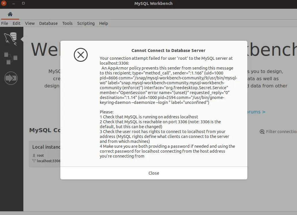Select the MySQL connections dolphin sidebar icon

[x=11, y=39]
